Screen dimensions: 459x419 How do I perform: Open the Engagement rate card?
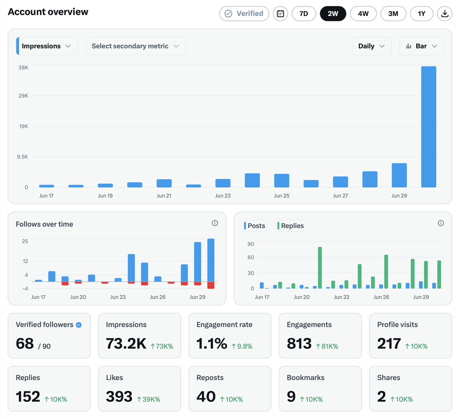[x=230, y=336]
